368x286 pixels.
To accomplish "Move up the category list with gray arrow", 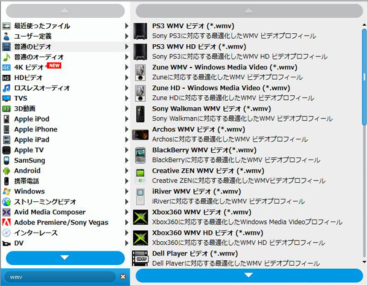I will [65, 11].
